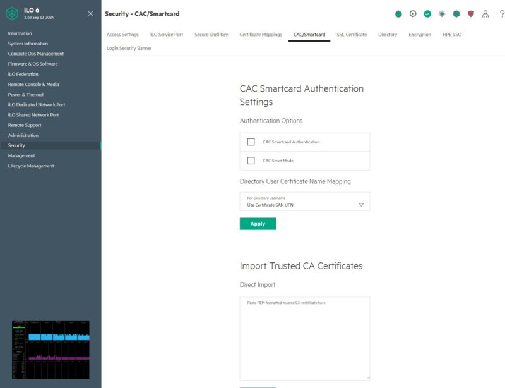Open the Access Settings tab
505x388 pixels.
click(x=122, y=35)
